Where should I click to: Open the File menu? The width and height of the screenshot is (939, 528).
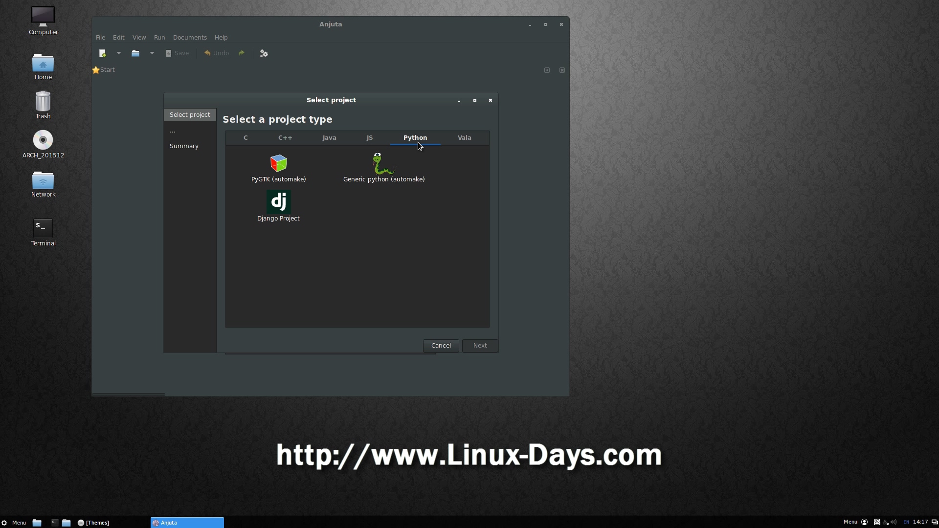[x=100, y=38]
